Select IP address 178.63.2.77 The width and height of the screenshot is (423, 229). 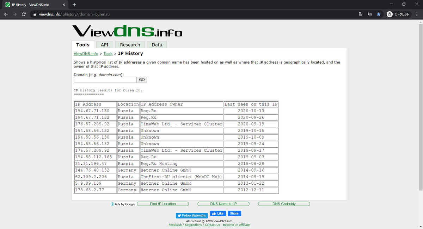(90, 190)
